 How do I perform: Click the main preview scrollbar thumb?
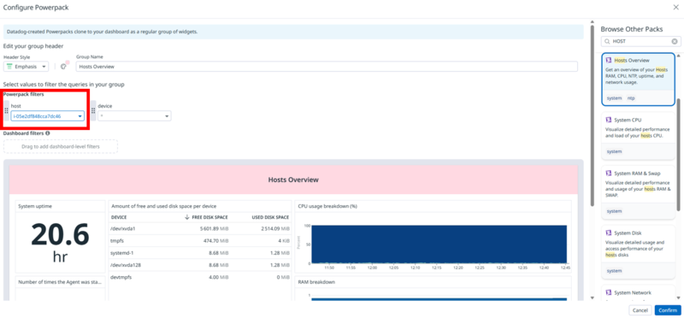click(x=592, y=115)
